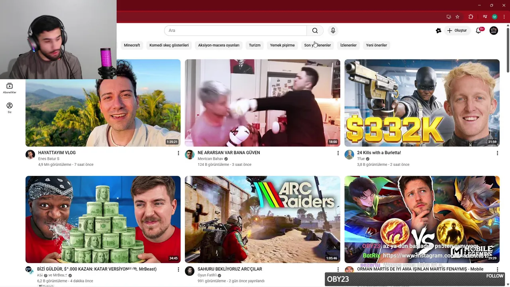This screenshot has height=287, width=510.
Task: Bookmark this page with the star icon
Action: [457, 17]
